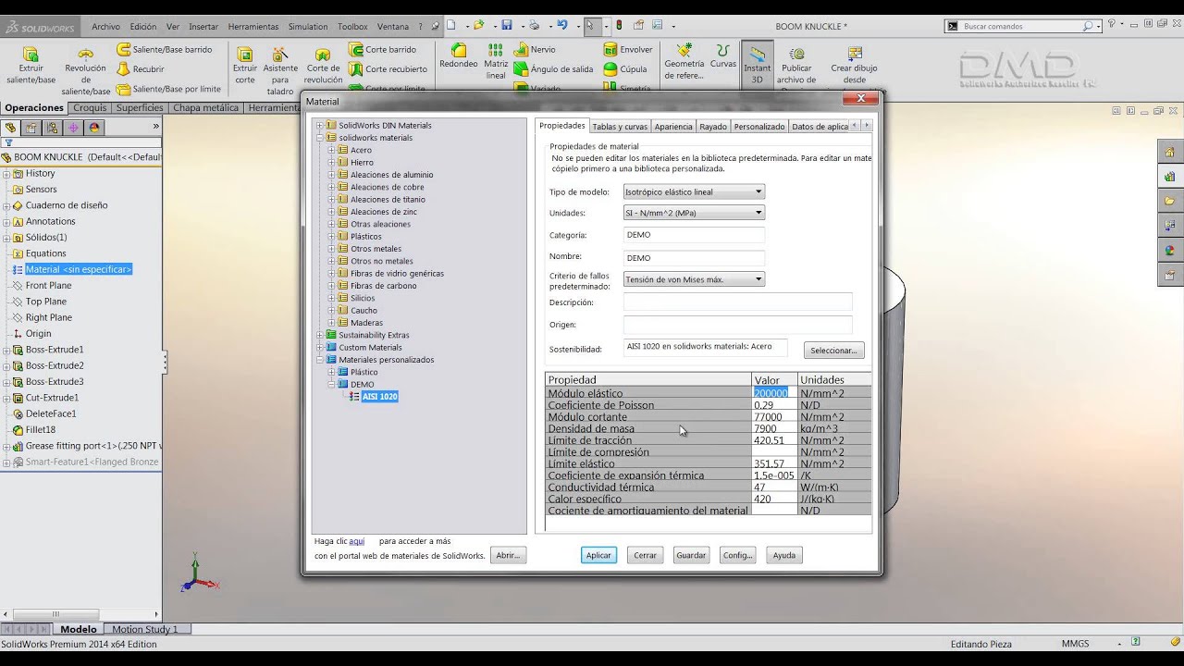Open the Herramientas menu

pos(254,27)
